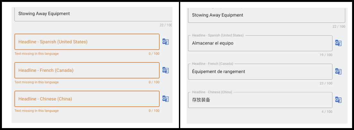Click the '23 / 100' character counter
This screenshot has height=130, width=354.
(x=326, y=84)
